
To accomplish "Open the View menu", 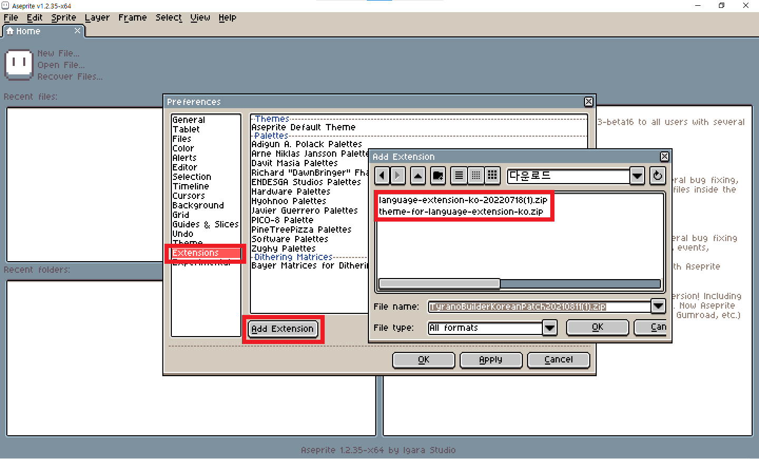I will pyautogui.click(x=200, y=17).
